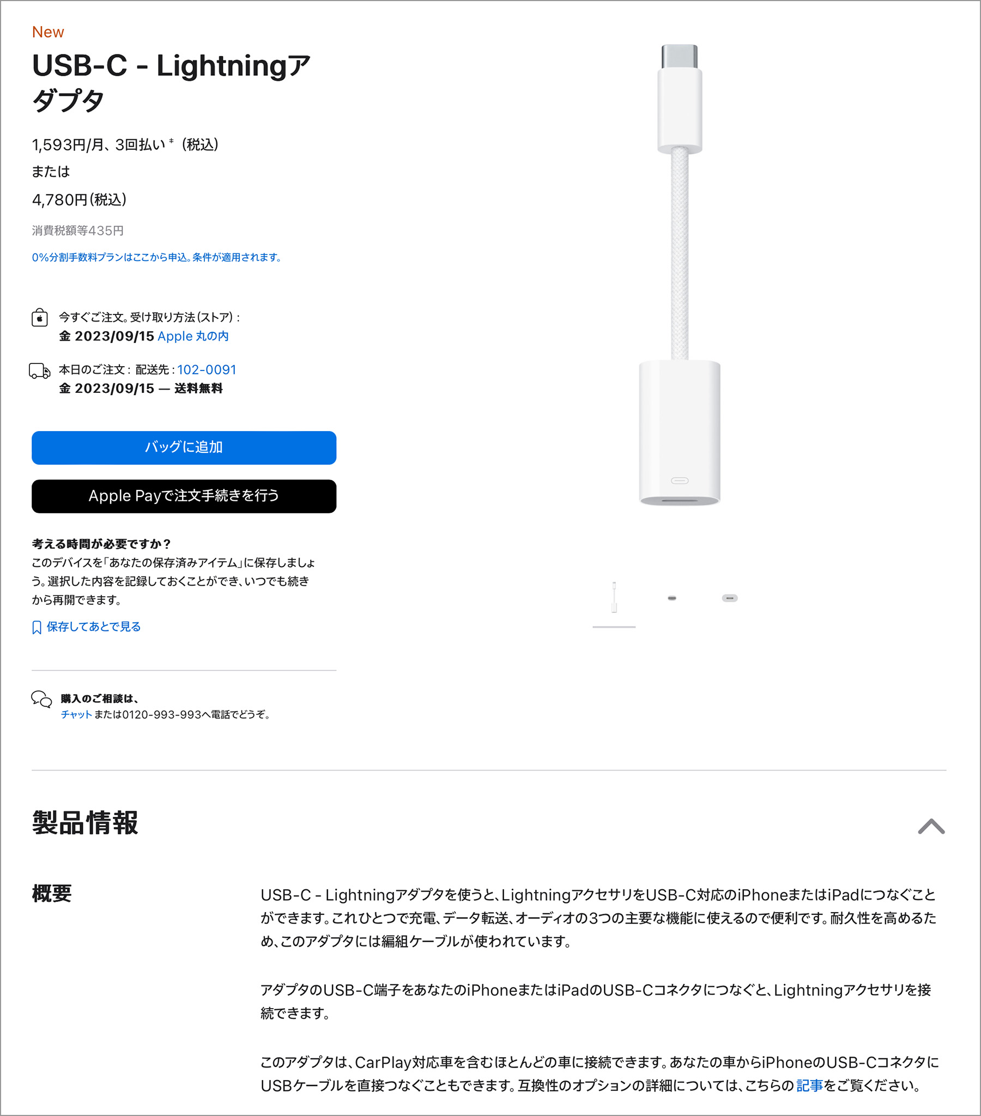
Task: Click the USB-C - Lightningアダプタ product title
Action: point(171,82)
